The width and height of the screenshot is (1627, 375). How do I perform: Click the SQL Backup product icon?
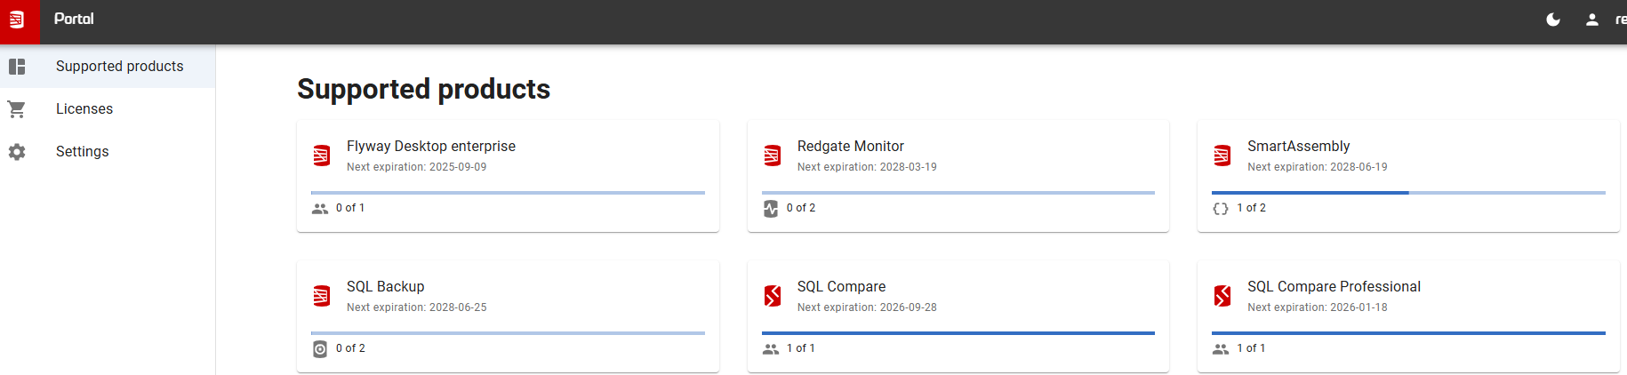click(x=322, y=296)
